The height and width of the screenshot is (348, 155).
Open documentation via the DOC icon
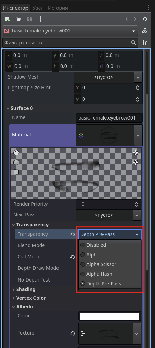click(x=145, y=31)
